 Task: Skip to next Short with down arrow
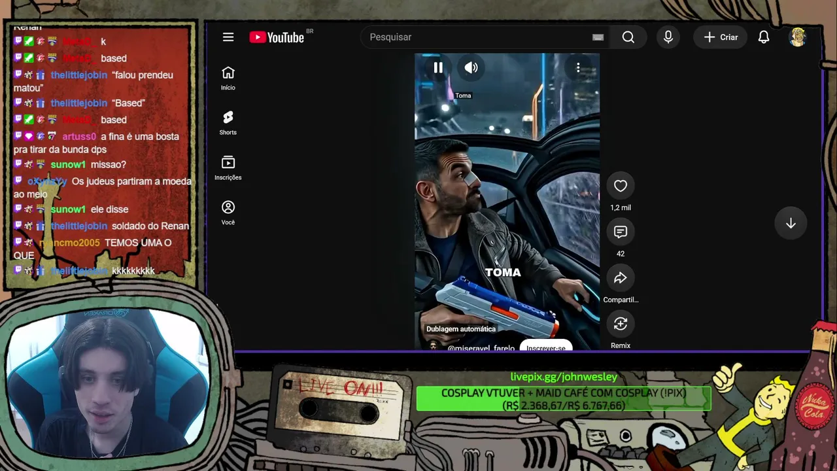click(791, 224)
